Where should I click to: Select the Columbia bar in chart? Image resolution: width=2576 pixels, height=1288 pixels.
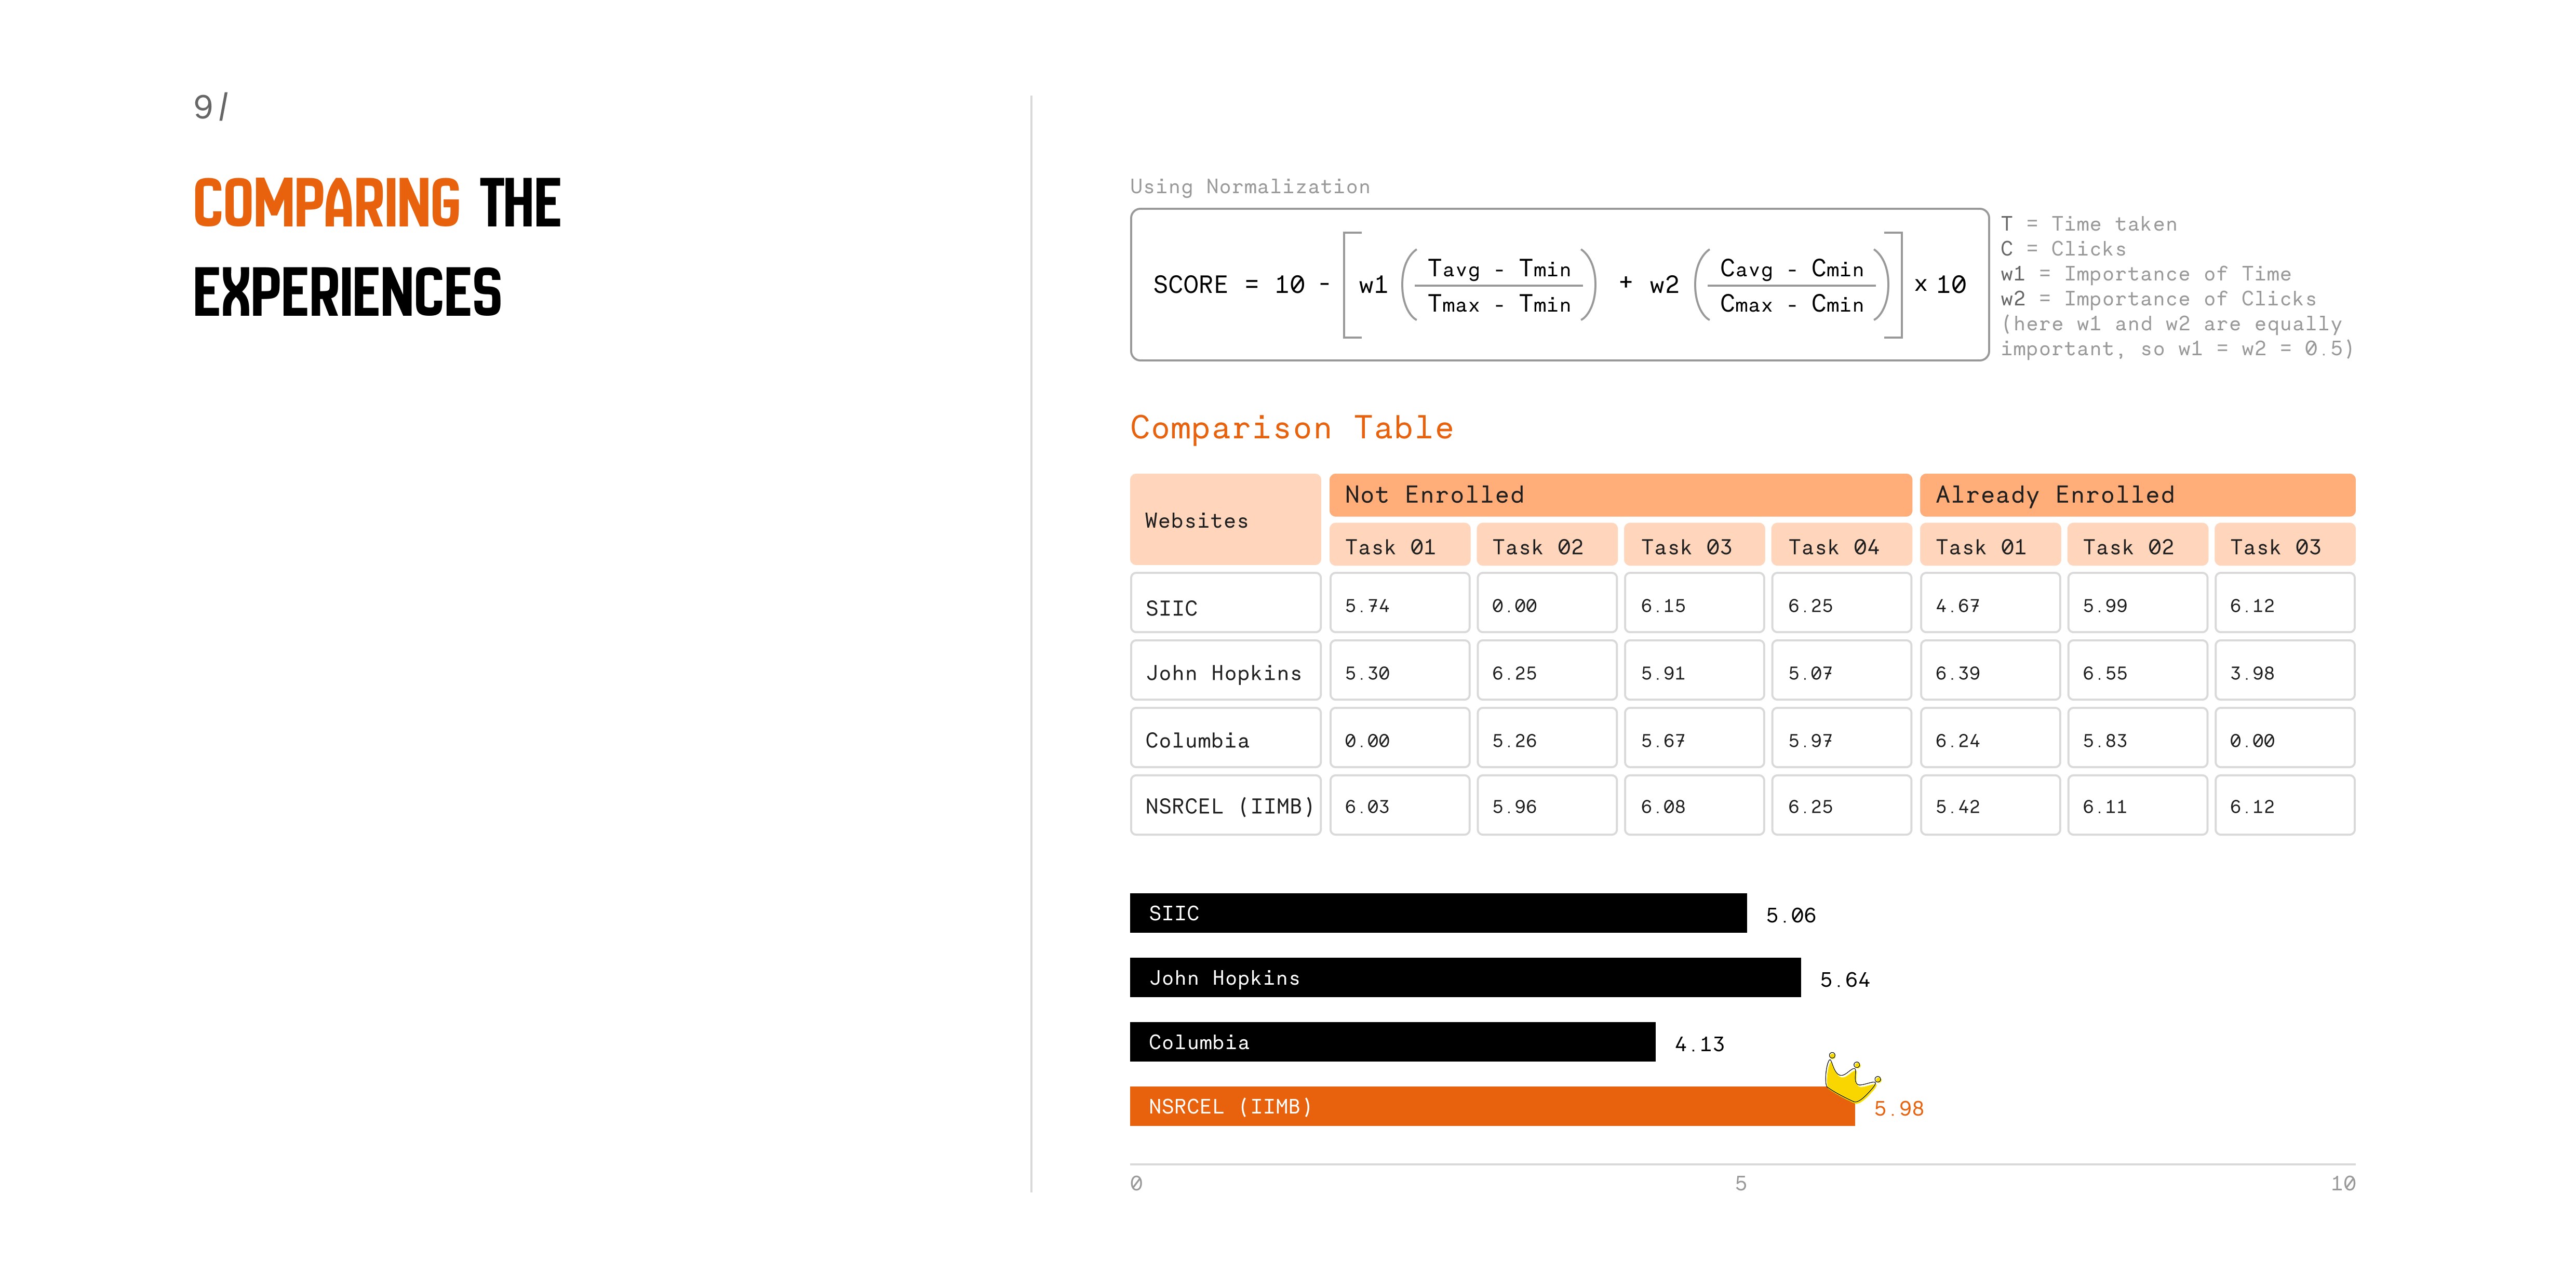click(1392, 1042)
